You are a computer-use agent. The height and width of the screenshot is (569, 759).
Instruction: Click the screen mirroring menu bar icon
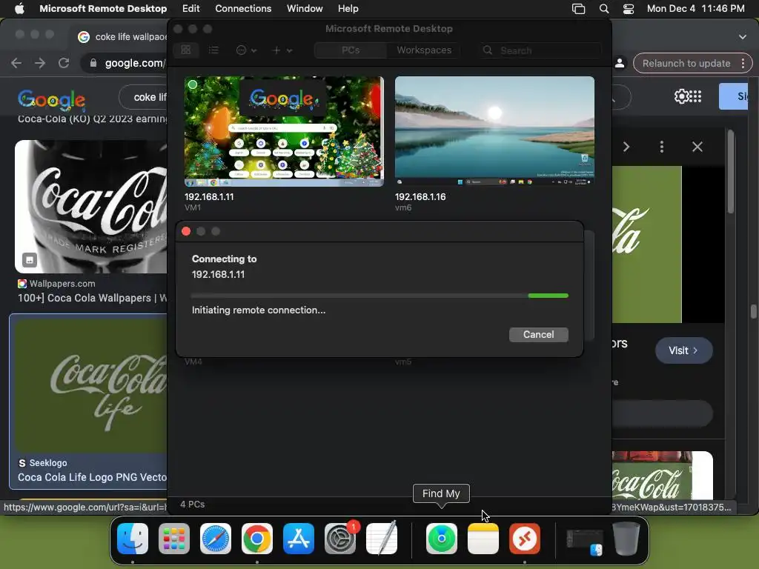tap(578, 9)
